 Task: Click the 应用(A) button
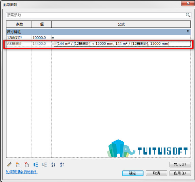(180, 173)
